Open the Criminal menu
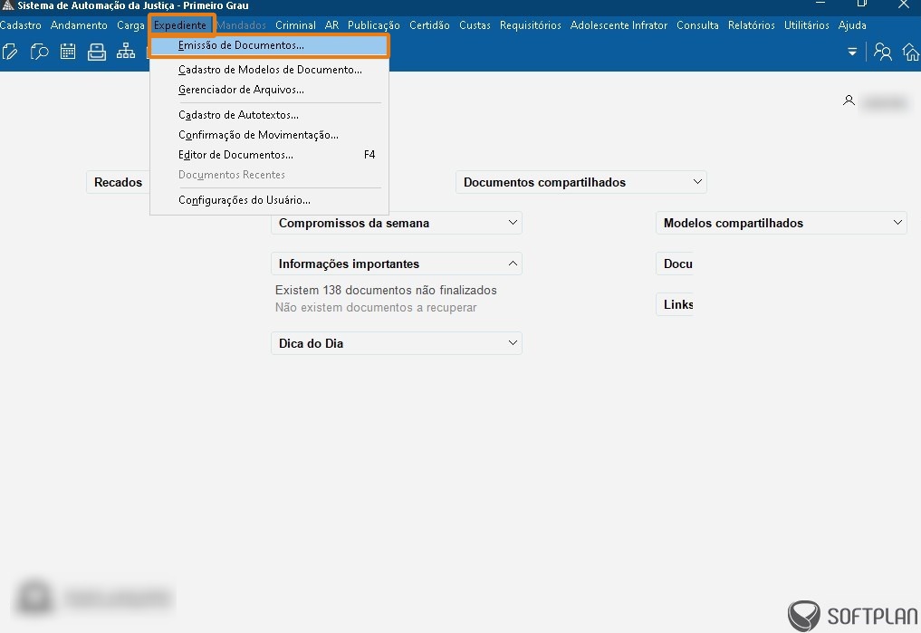Image resolution: width=921 pixels, height=633 pixels. pyautogui.click(x=295, y=25)
